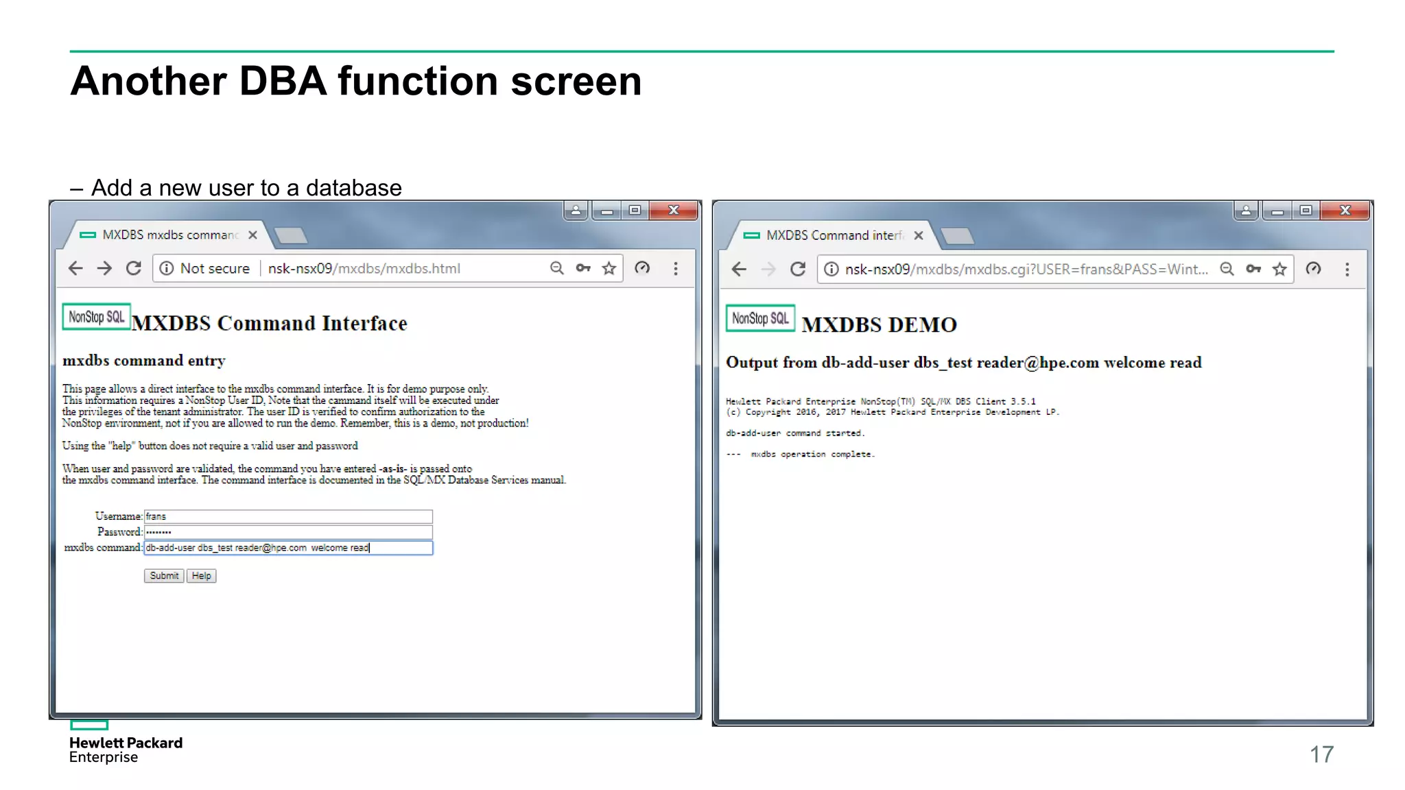Click Back arrow in right browser window
This screenshot has height=790, width=1405.
pyautogui.click(x=739, y=270)
